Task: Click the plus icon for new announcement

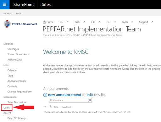Action: click(45, 95)
